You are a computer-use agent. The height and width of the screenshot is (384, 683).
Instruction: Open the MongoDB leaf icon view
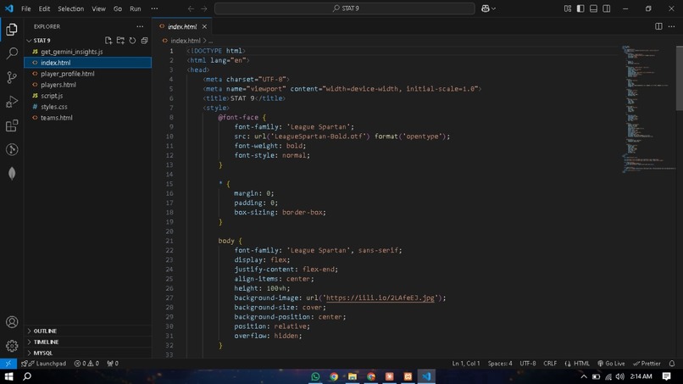coord(12,174)
